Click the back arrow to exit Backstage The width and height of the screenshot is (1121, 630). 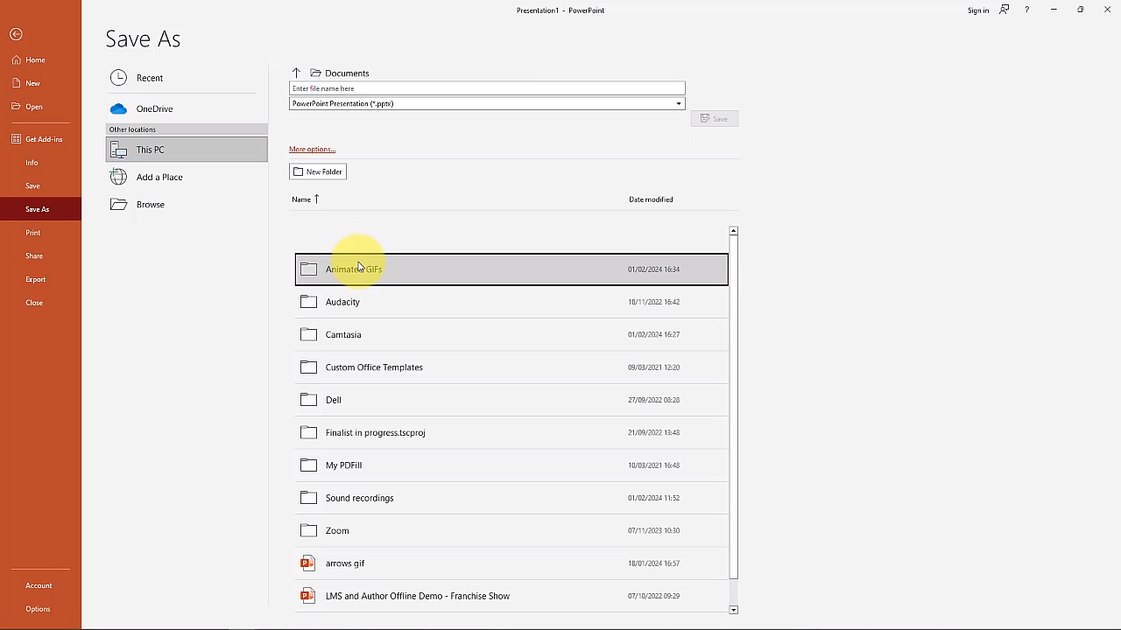pyautogui.click(x=16, y=34)
